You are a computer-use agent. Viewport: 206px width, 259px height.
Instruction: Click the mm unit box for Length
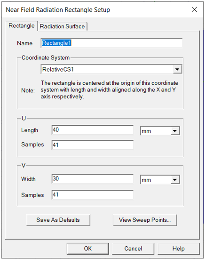(x=160, y=131)
